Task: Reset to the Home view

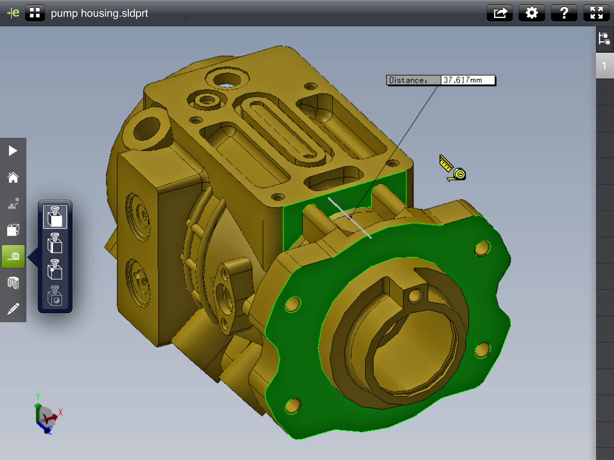Action: pos(13,178)
